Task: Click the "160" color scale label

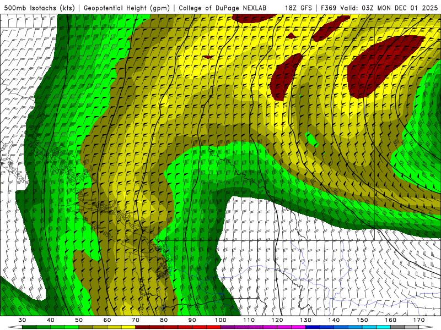Action: coord(391,320)
